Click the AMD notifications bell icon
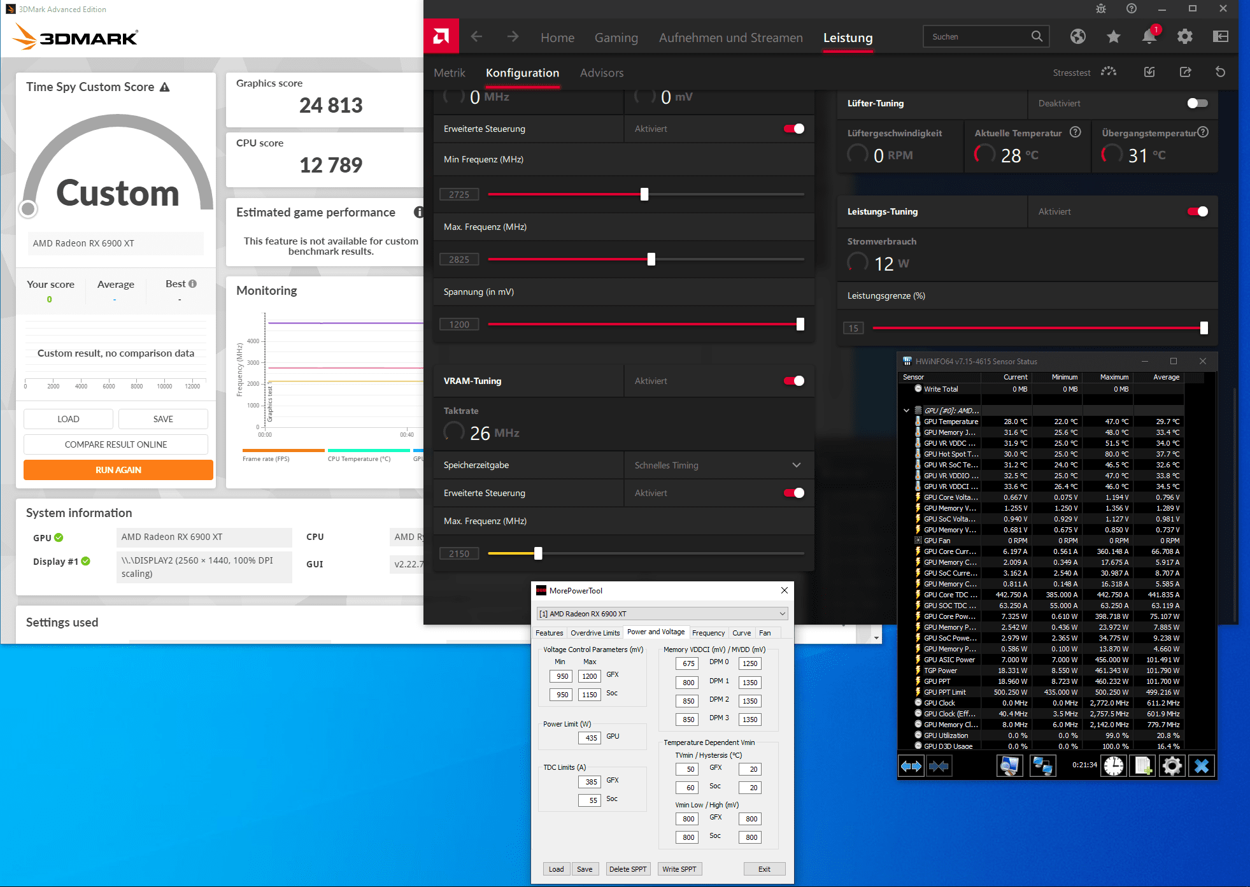Screen dimensions: 1250x887 click(x=1149, y=37)
